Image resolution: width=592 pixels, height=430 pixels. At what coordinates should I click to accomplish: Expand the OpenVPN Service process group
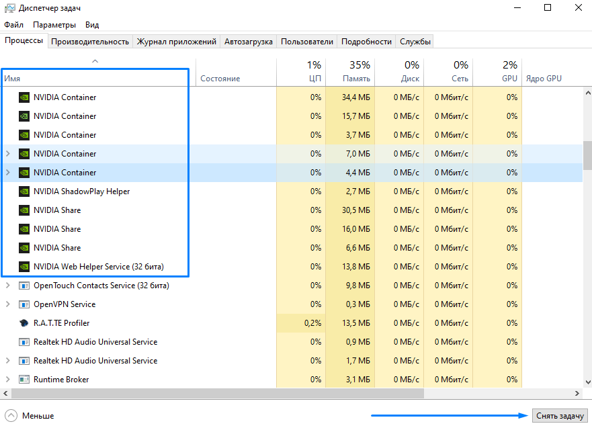pos(8,304)
